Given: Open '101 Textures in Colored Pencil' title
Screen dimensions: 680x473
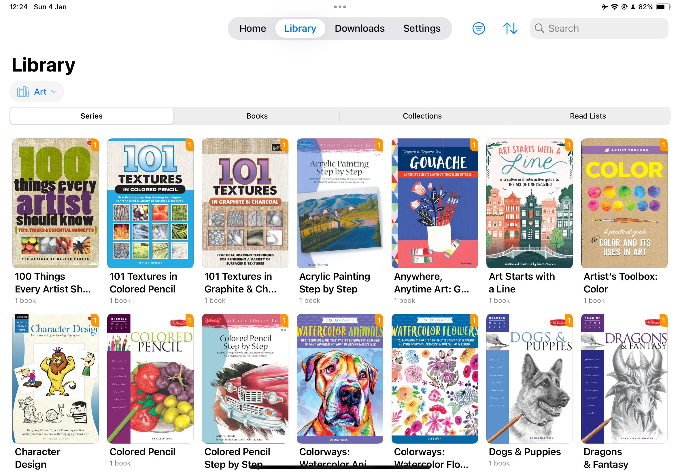Looking at the screenshot, I should tap(143, 282).
